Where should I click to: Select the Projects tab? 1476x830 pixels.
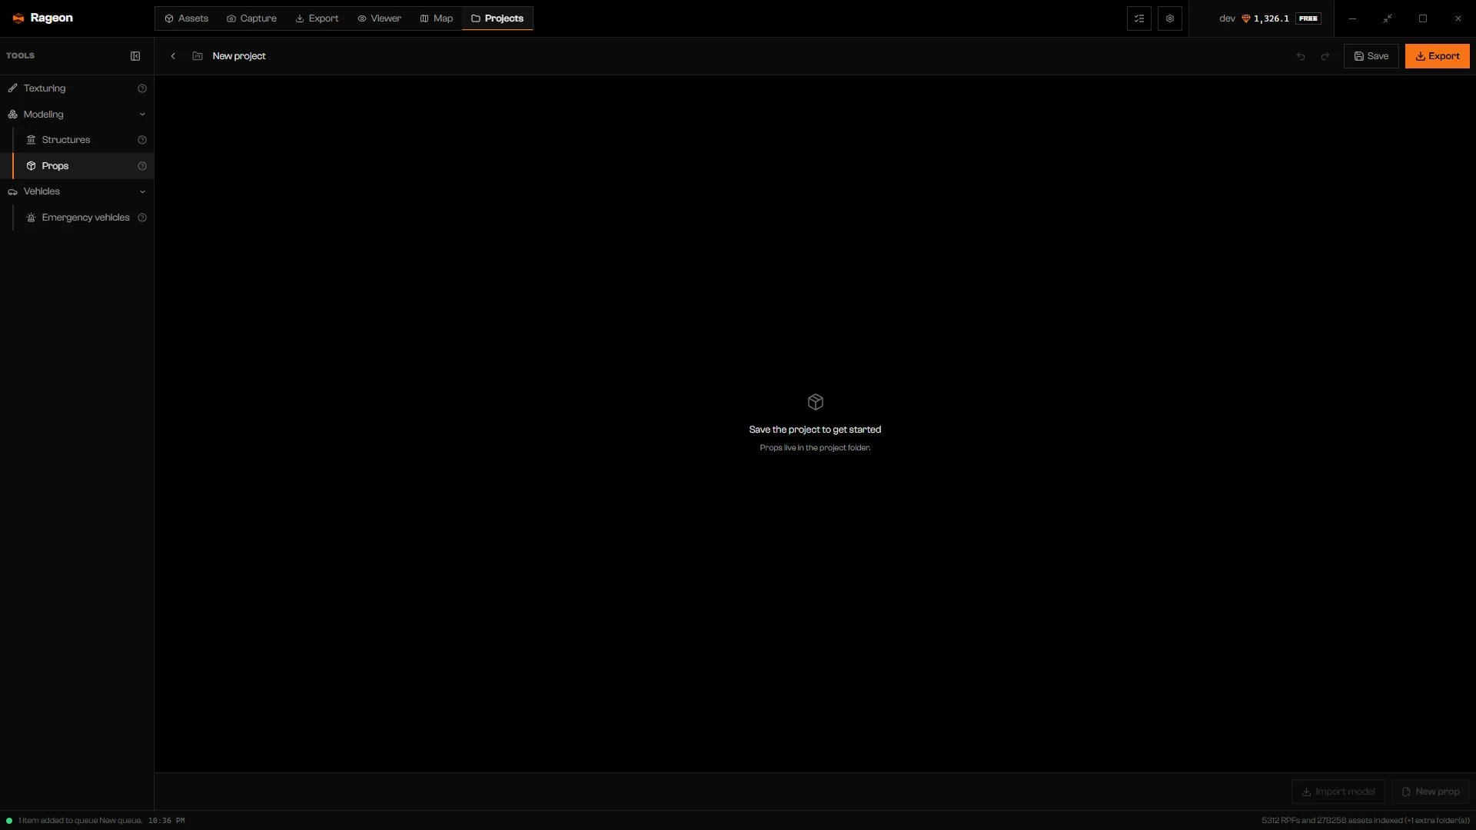pyautogui.click(x=497, y=18)
